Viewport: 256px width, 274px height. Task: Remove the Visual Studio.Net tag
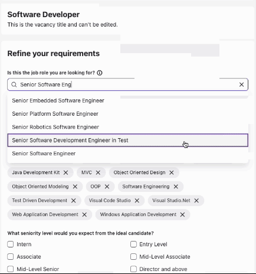click(x=196, y=201)
